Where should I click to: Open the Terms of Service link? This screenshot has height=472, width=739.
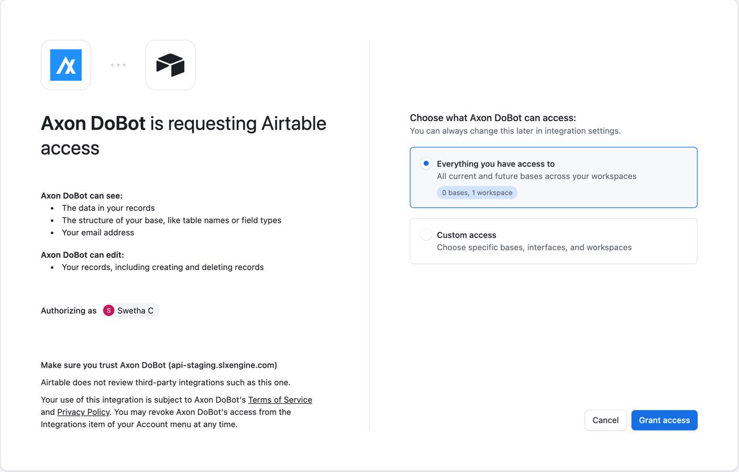(280, 400)
